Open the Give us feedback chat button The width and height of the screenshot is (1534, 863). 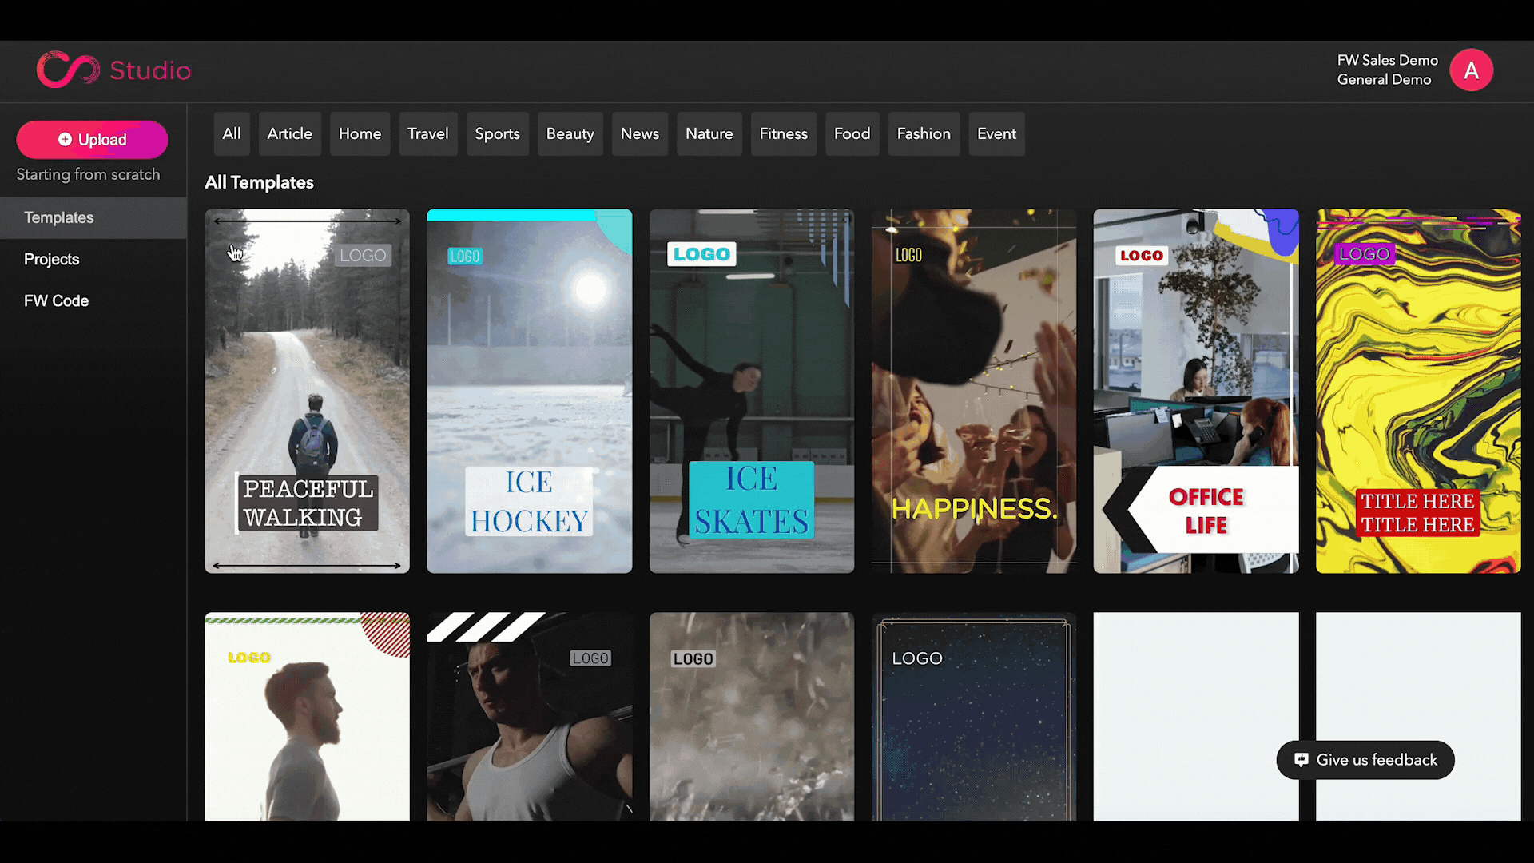click(1365, 760)
